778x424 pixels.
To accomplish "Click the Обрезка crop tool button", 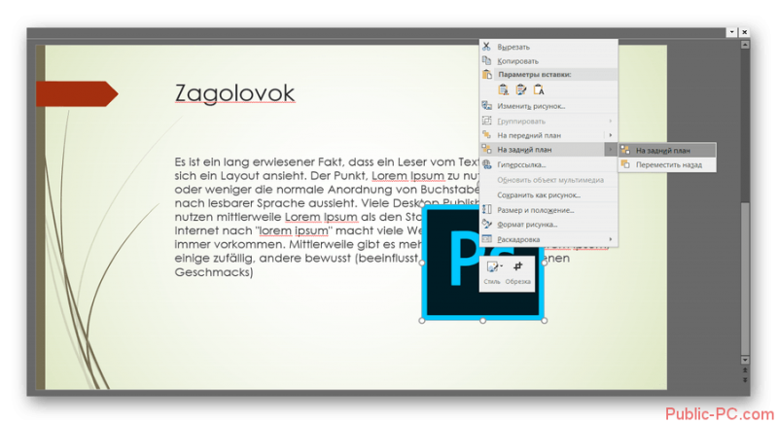I will click(x=517, y=272).
